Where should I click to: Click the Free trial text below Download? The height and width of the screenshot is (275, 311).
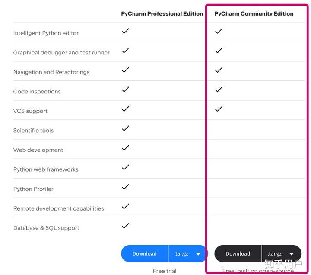click(x=165, y=271)
